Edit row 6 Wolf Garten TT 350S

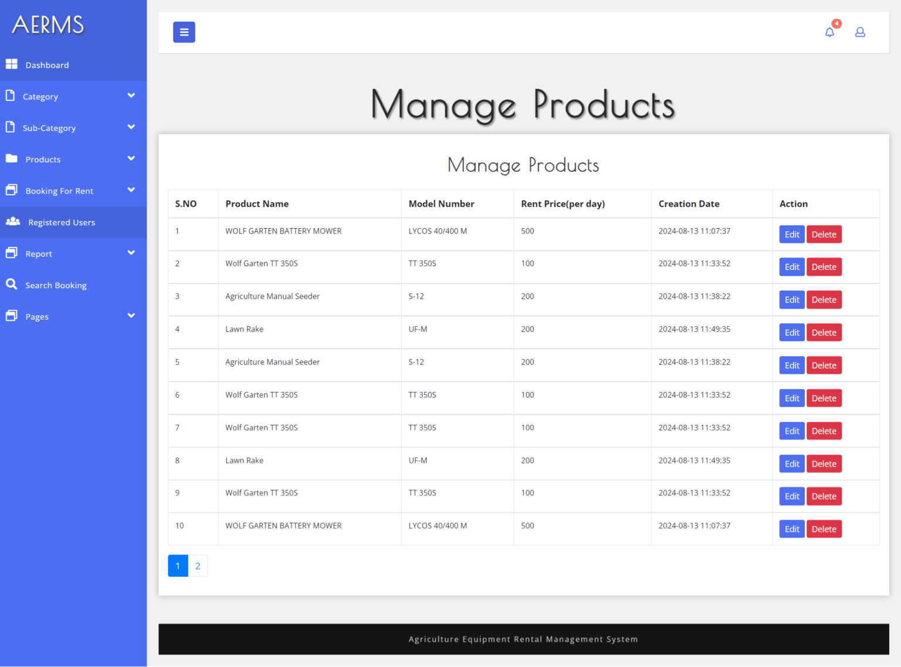pos(792,398)
